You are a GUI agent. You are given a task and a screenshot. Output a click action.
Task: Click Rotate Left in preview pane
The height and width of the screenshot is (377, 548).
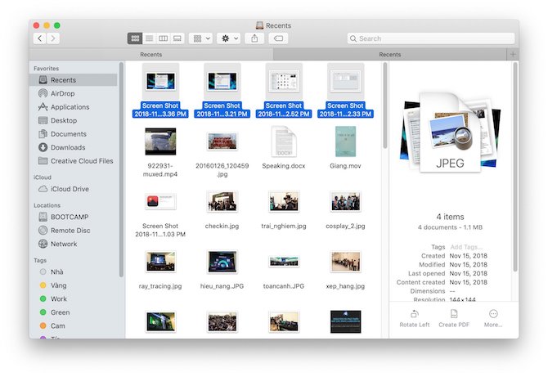pos(415,318)
